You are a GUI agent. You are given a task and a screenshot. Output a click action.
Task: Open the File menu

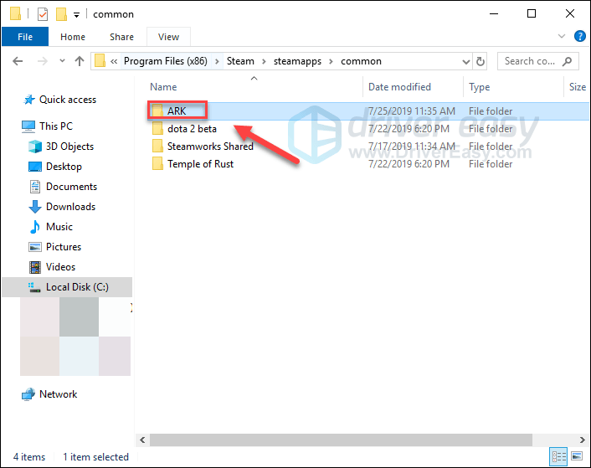click(25, 37)
